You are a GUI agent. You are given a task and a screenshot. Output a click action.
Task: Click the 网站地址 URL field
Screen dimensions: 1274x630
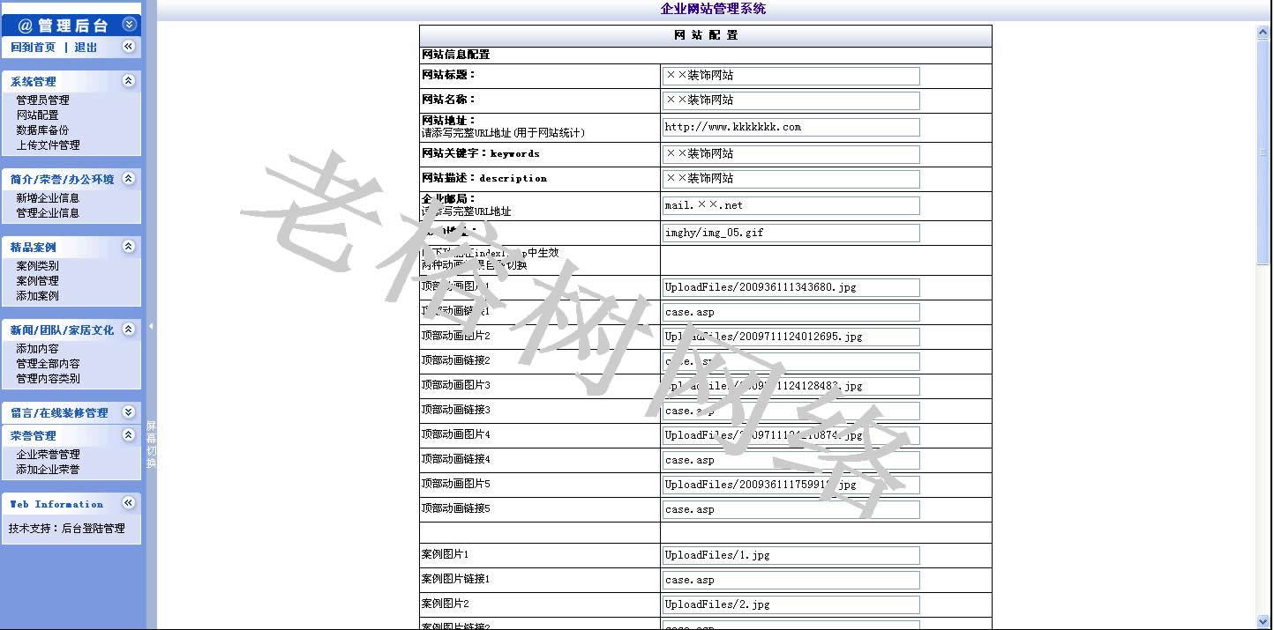click(791, 127)
